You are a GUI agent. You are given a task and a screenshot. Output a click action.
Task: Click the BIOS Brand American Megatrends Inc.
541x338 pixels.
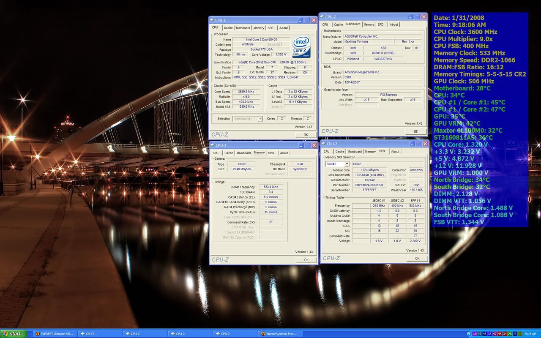click(382, 72)
